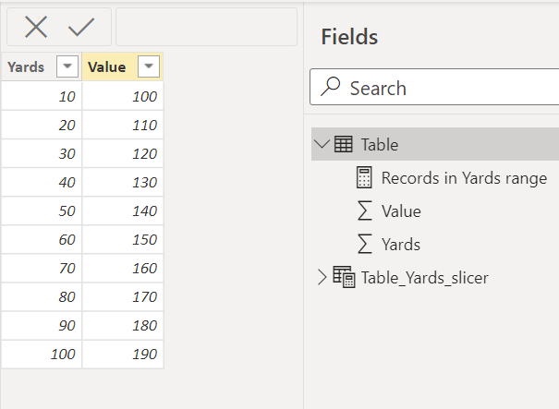Collapse the Table node chevron
Image resolution: width=559 pixels, height=409 pixels.
322,144
